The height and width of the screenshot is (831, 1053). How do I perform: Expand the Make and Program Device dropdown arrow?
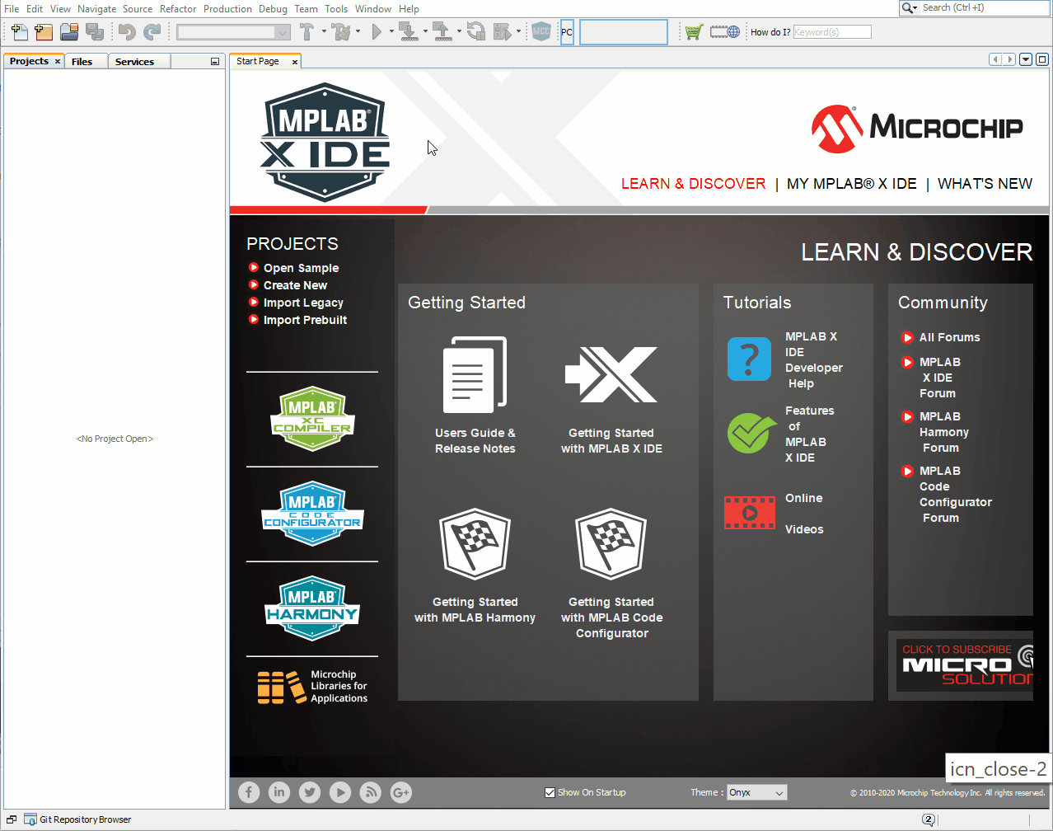click(425, 32)
